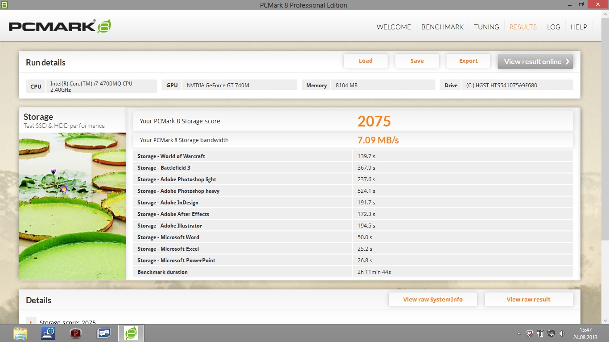Click the 8104 MB memory value
This screenshot has height=342, width=609.
tap(347, 85)
